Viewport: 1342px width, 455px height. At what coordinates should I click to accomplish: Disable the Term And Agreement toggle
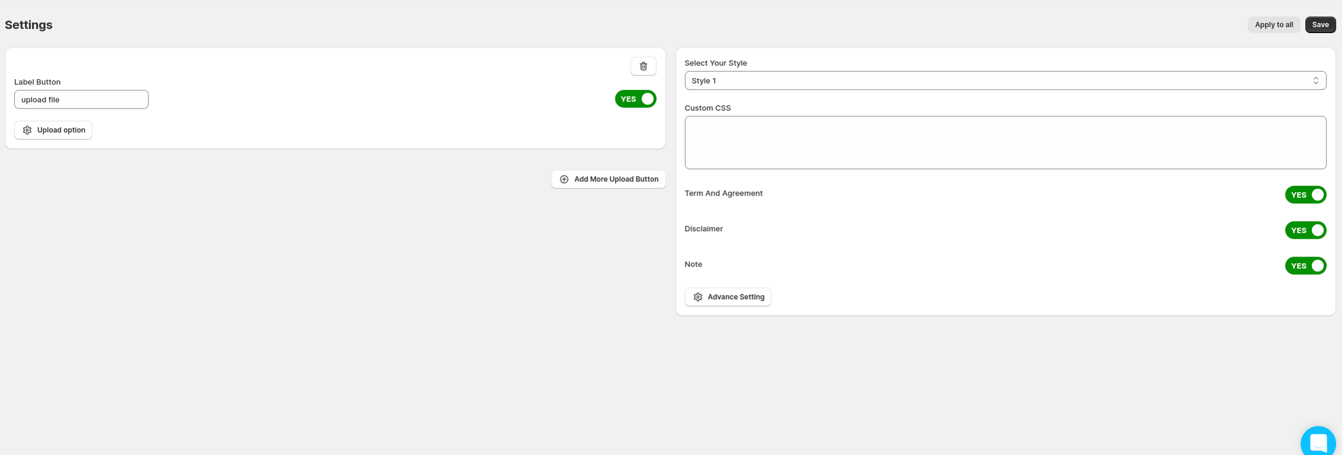pyautogui.click(x=1305, y=195)
